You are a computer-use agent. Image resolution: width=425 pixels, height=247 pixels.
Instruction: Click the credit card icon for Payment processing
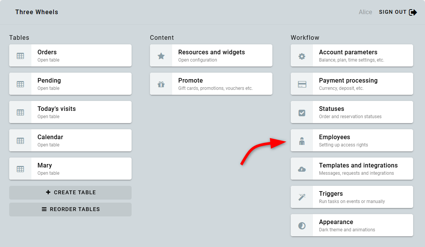(302, 84)
